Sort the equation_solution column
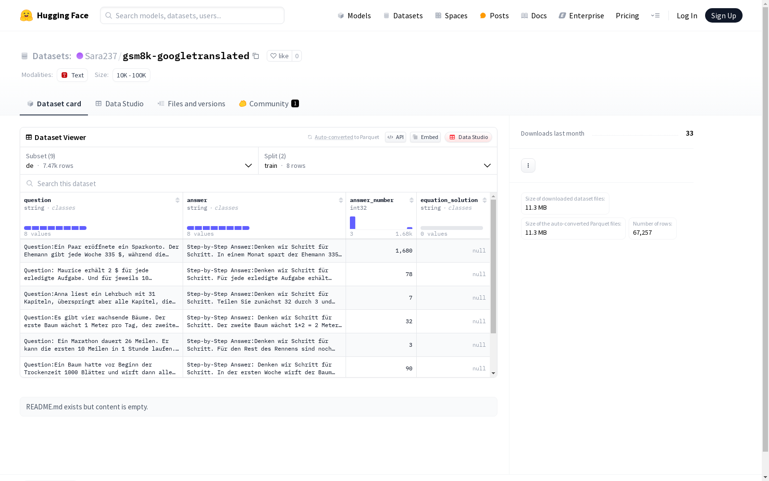The image size is (769, 481). (x=484, y=200)
